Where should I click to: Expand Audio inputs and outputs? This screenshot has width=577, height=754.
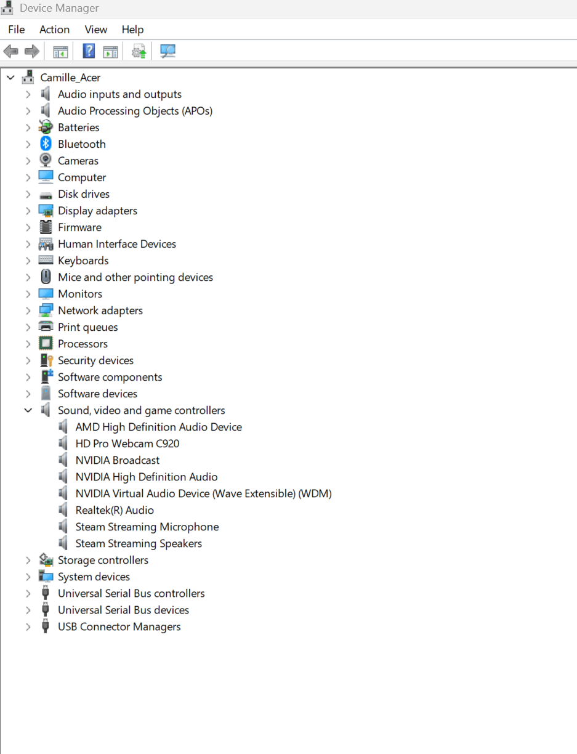tap(28, 94)
